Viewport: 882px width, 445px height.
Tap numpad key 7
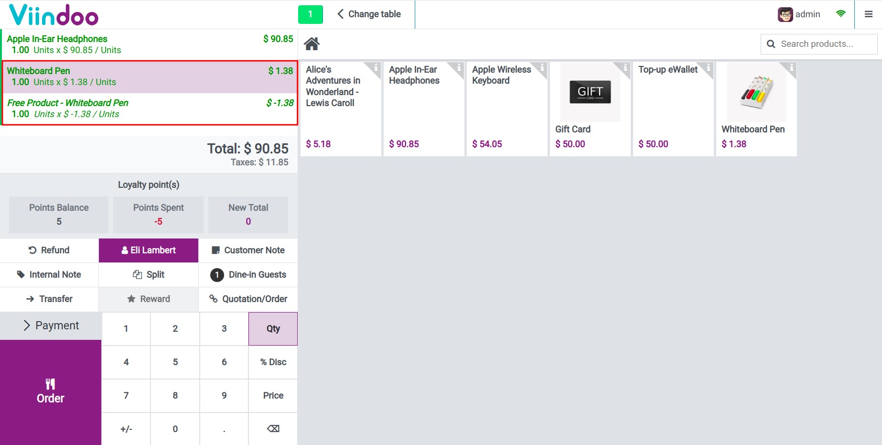click(126, 396)
